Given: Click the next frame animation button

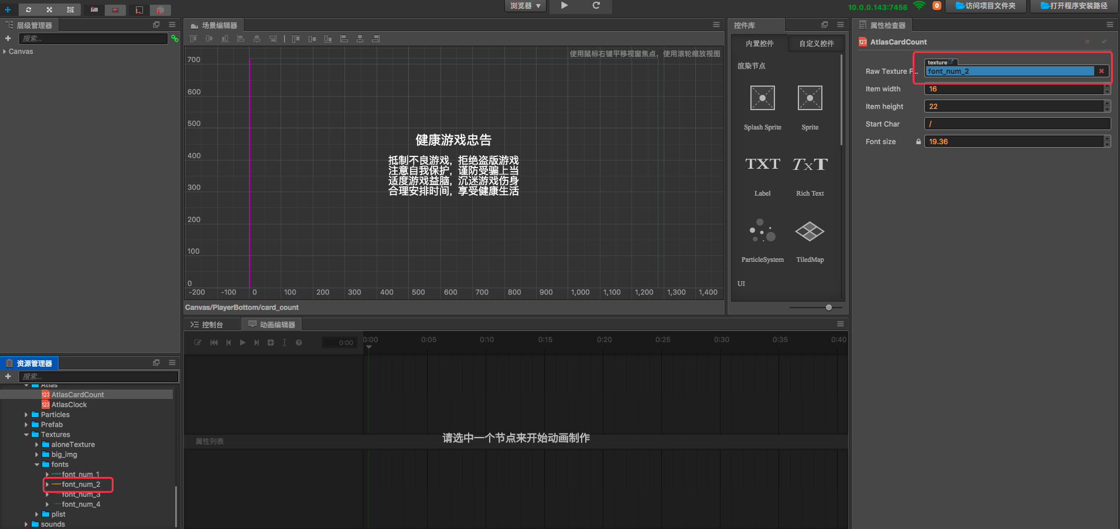Looking at the screenshot, I should tap(257, 343).
